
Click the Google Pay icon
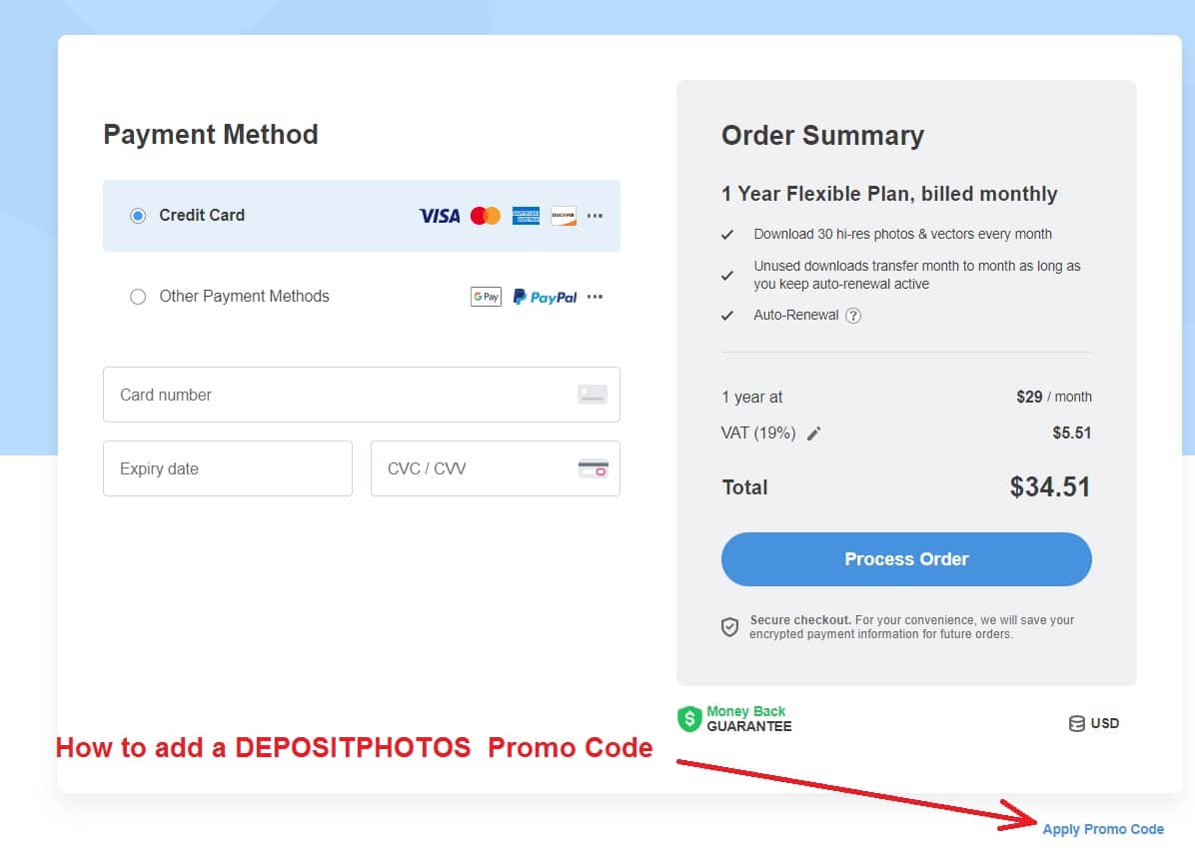point(486,296)
